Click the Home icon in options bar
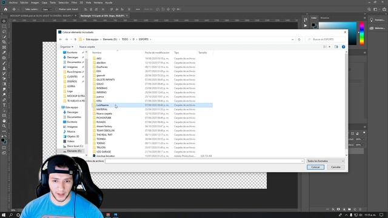Image resolution: width=388 pixels, height=218 pixels. (x=5, y=9)
